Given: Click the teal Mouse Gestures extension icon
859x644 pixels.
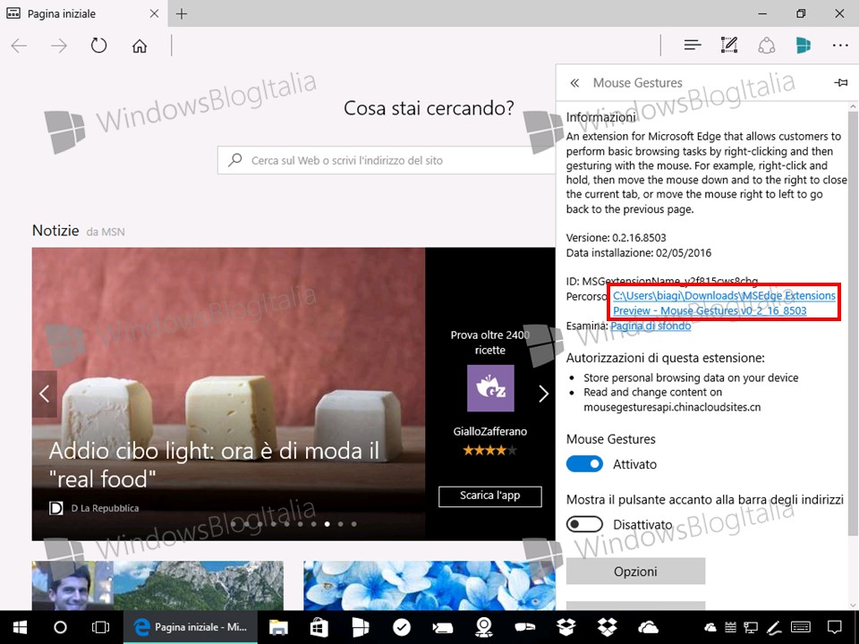Looking at the screenshot, I should (804, 45).
